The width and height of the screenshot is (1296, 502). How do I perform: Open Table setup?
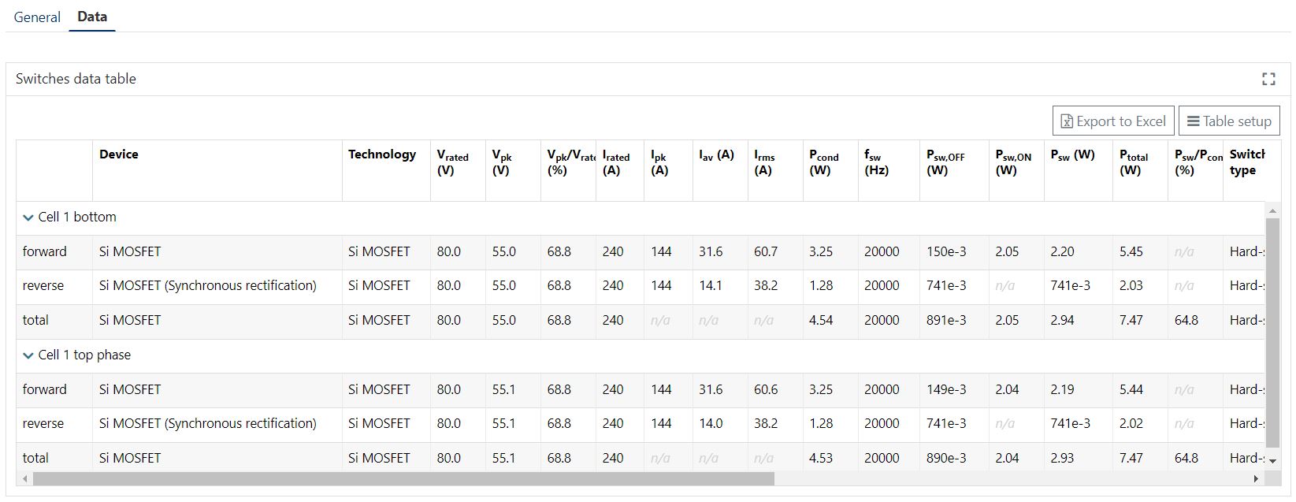(1228, 121)
